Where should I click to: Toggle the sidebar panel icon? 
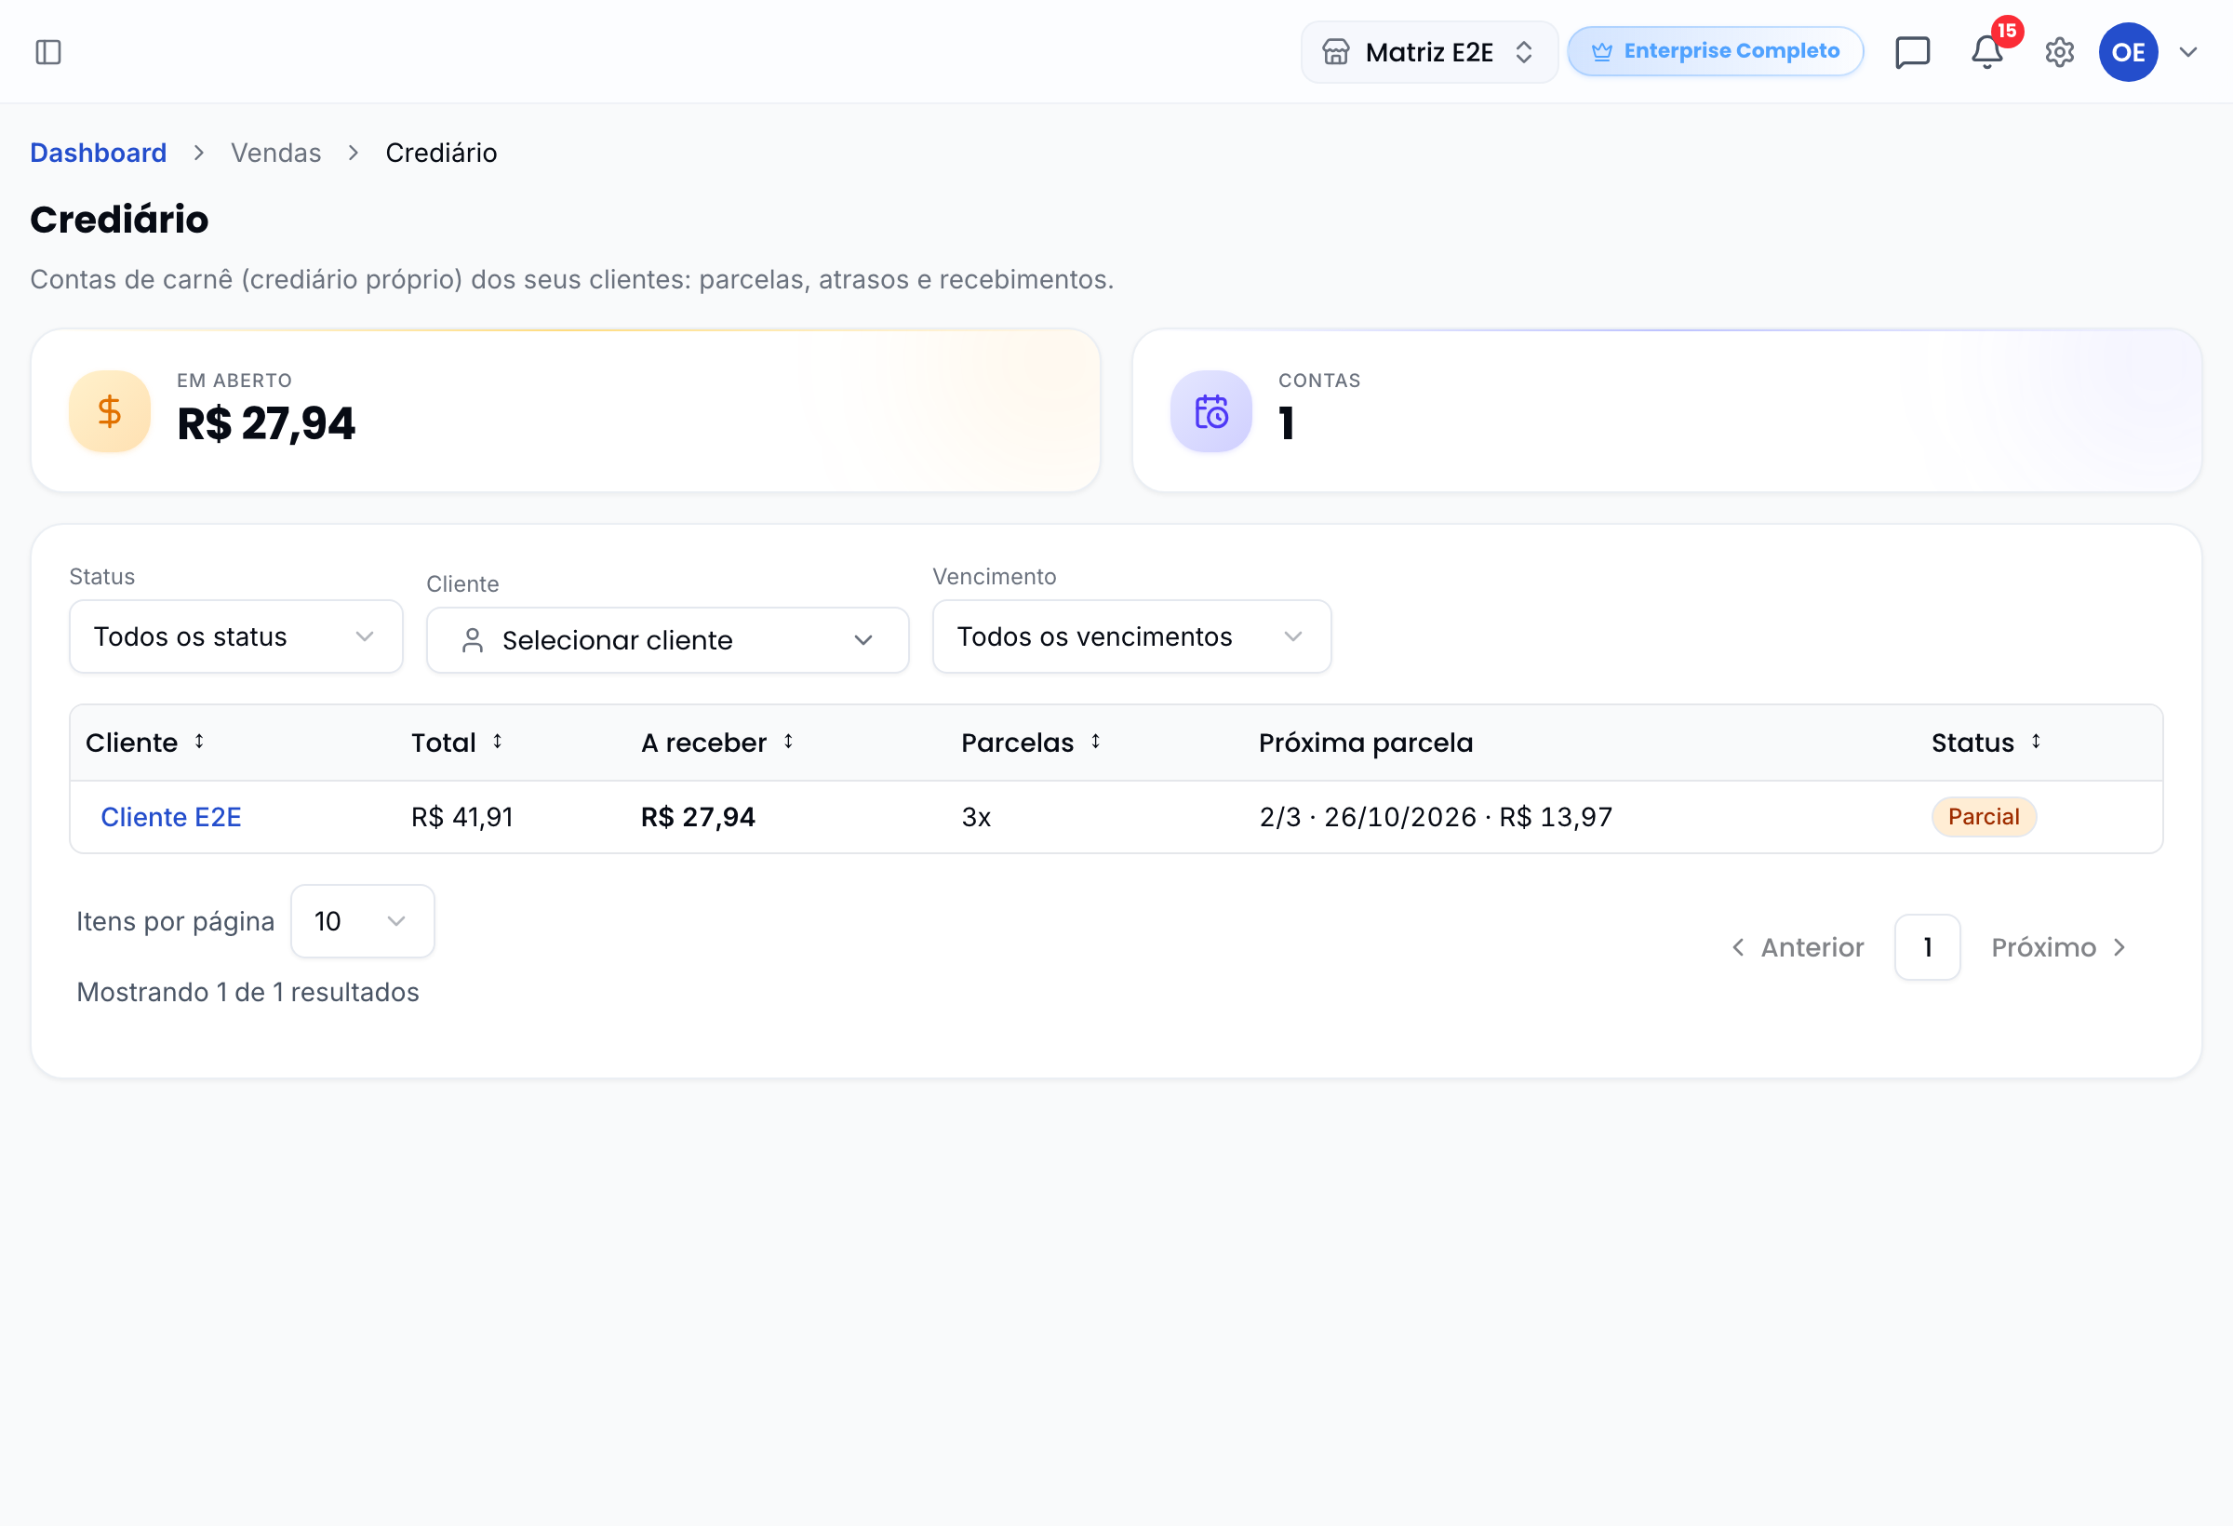pyautogui.click(x=48, y=52)
